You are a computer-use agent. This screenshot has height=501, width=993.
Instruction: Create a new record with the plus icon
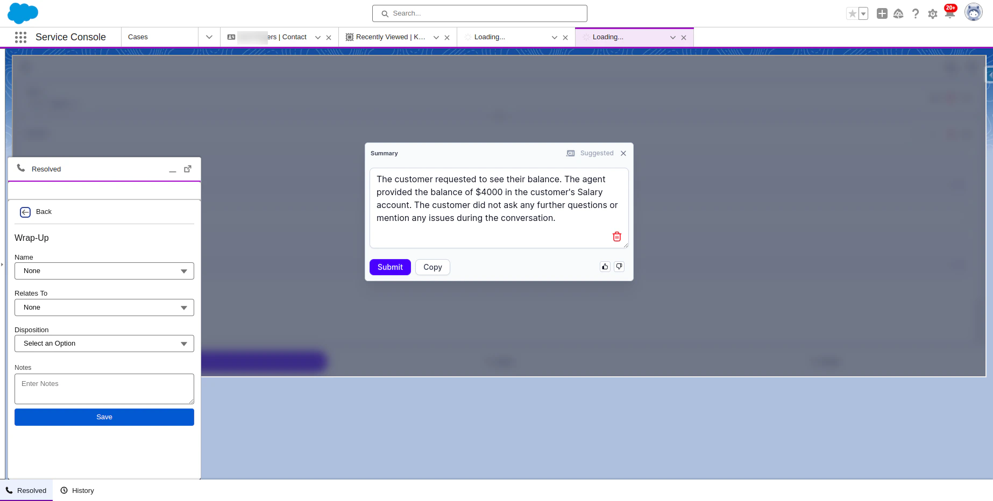point(882,13)
